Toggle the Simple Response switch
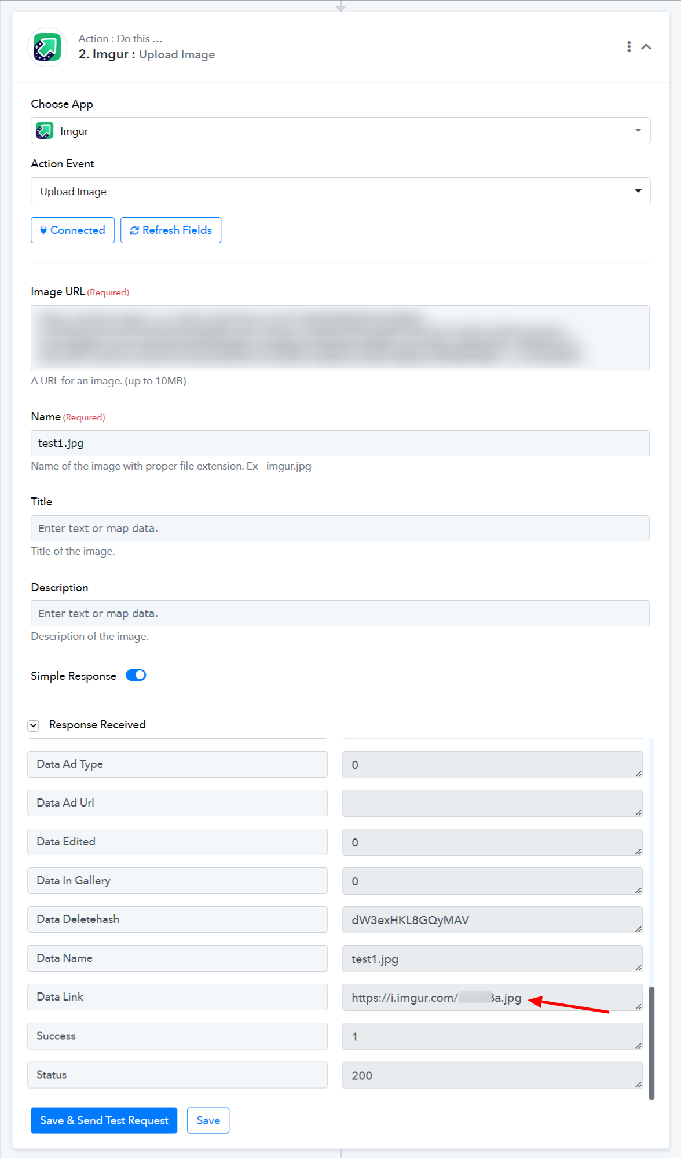The height and width of the screenshot is (1158, 681). pos(136,676)
